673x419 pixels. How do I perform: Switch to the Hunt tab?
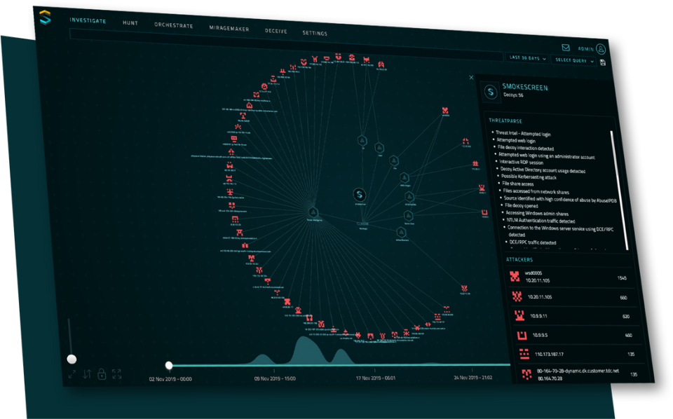(x=130, y=22)
